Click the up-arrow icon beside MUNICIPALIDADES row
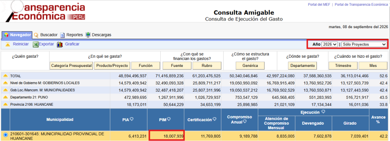The image size is (390, 141). coord(5,90)
